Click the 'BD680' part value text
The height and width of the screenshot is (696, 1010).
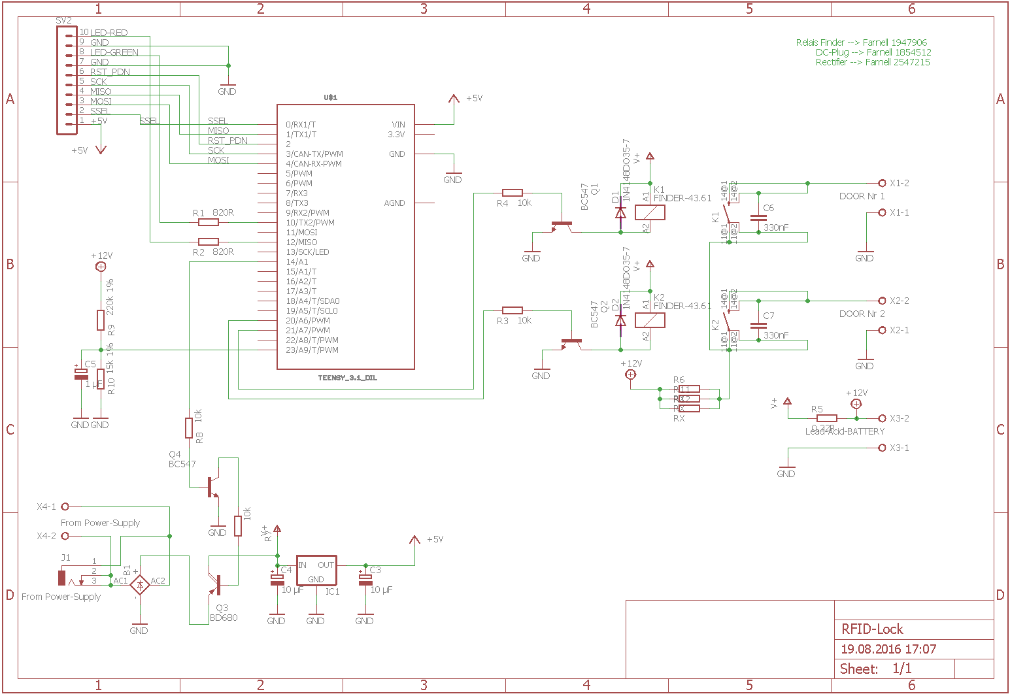pos(224,618)
